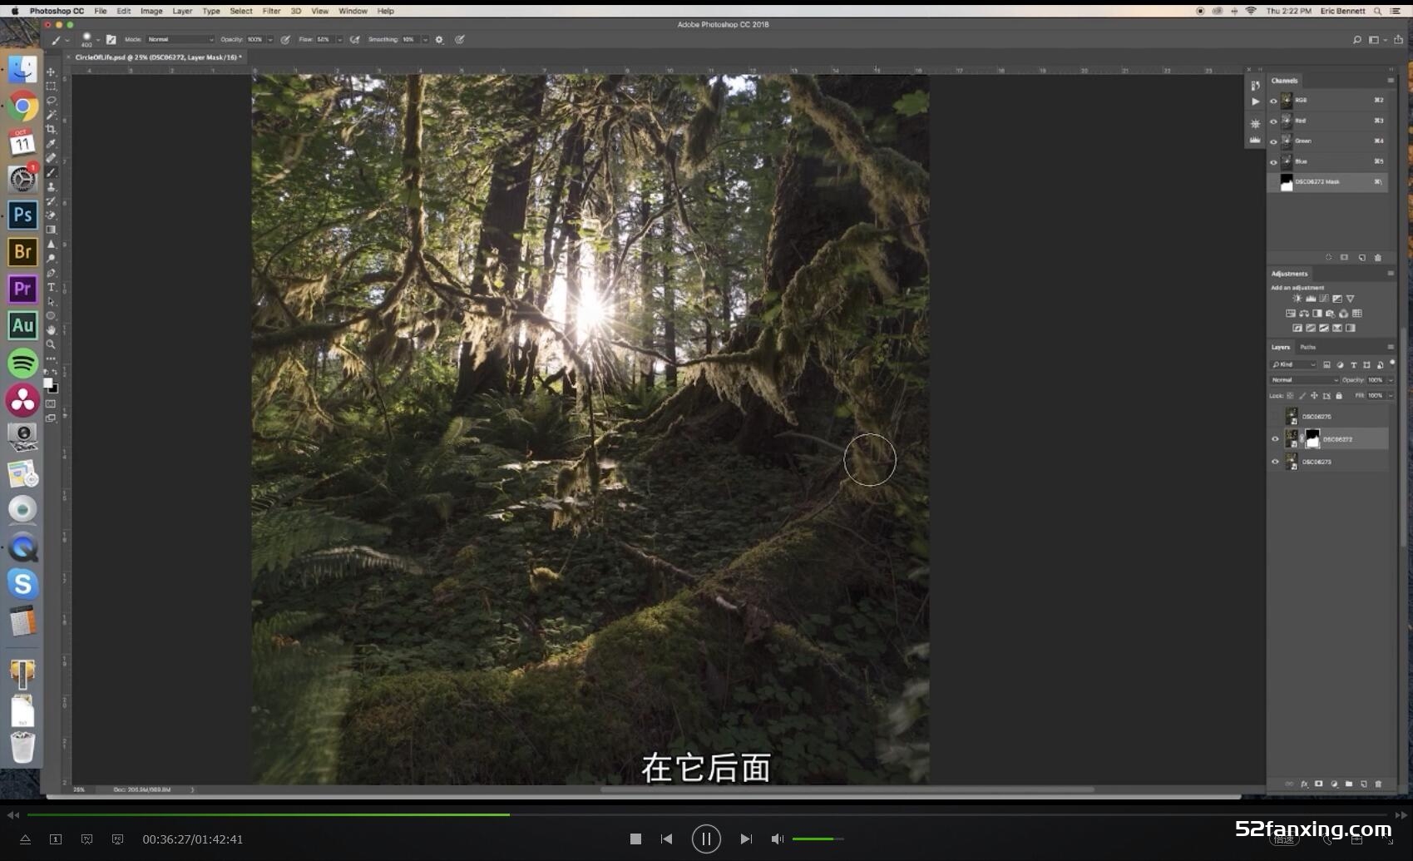Toggle pressure for opacity button
Viewport: 1413px width, 861px height.
285,39
